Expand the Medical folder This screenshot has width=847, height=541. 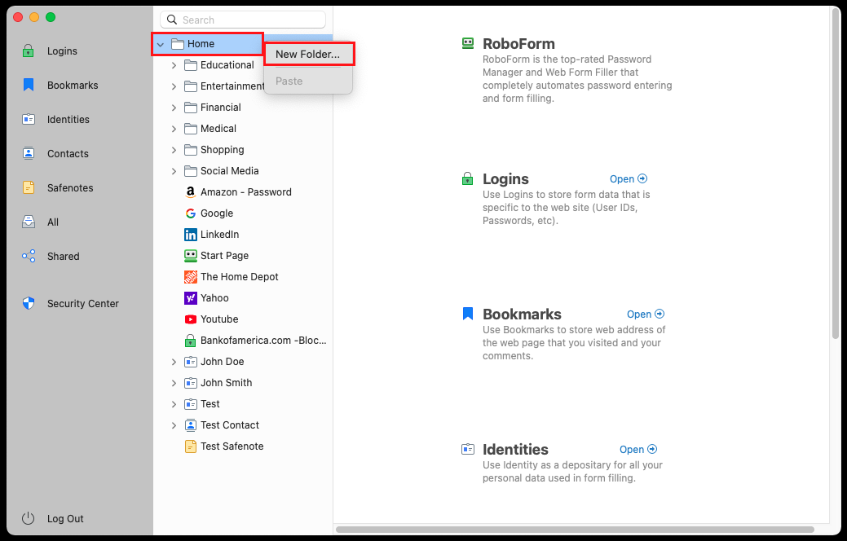[x=174, y=129]
